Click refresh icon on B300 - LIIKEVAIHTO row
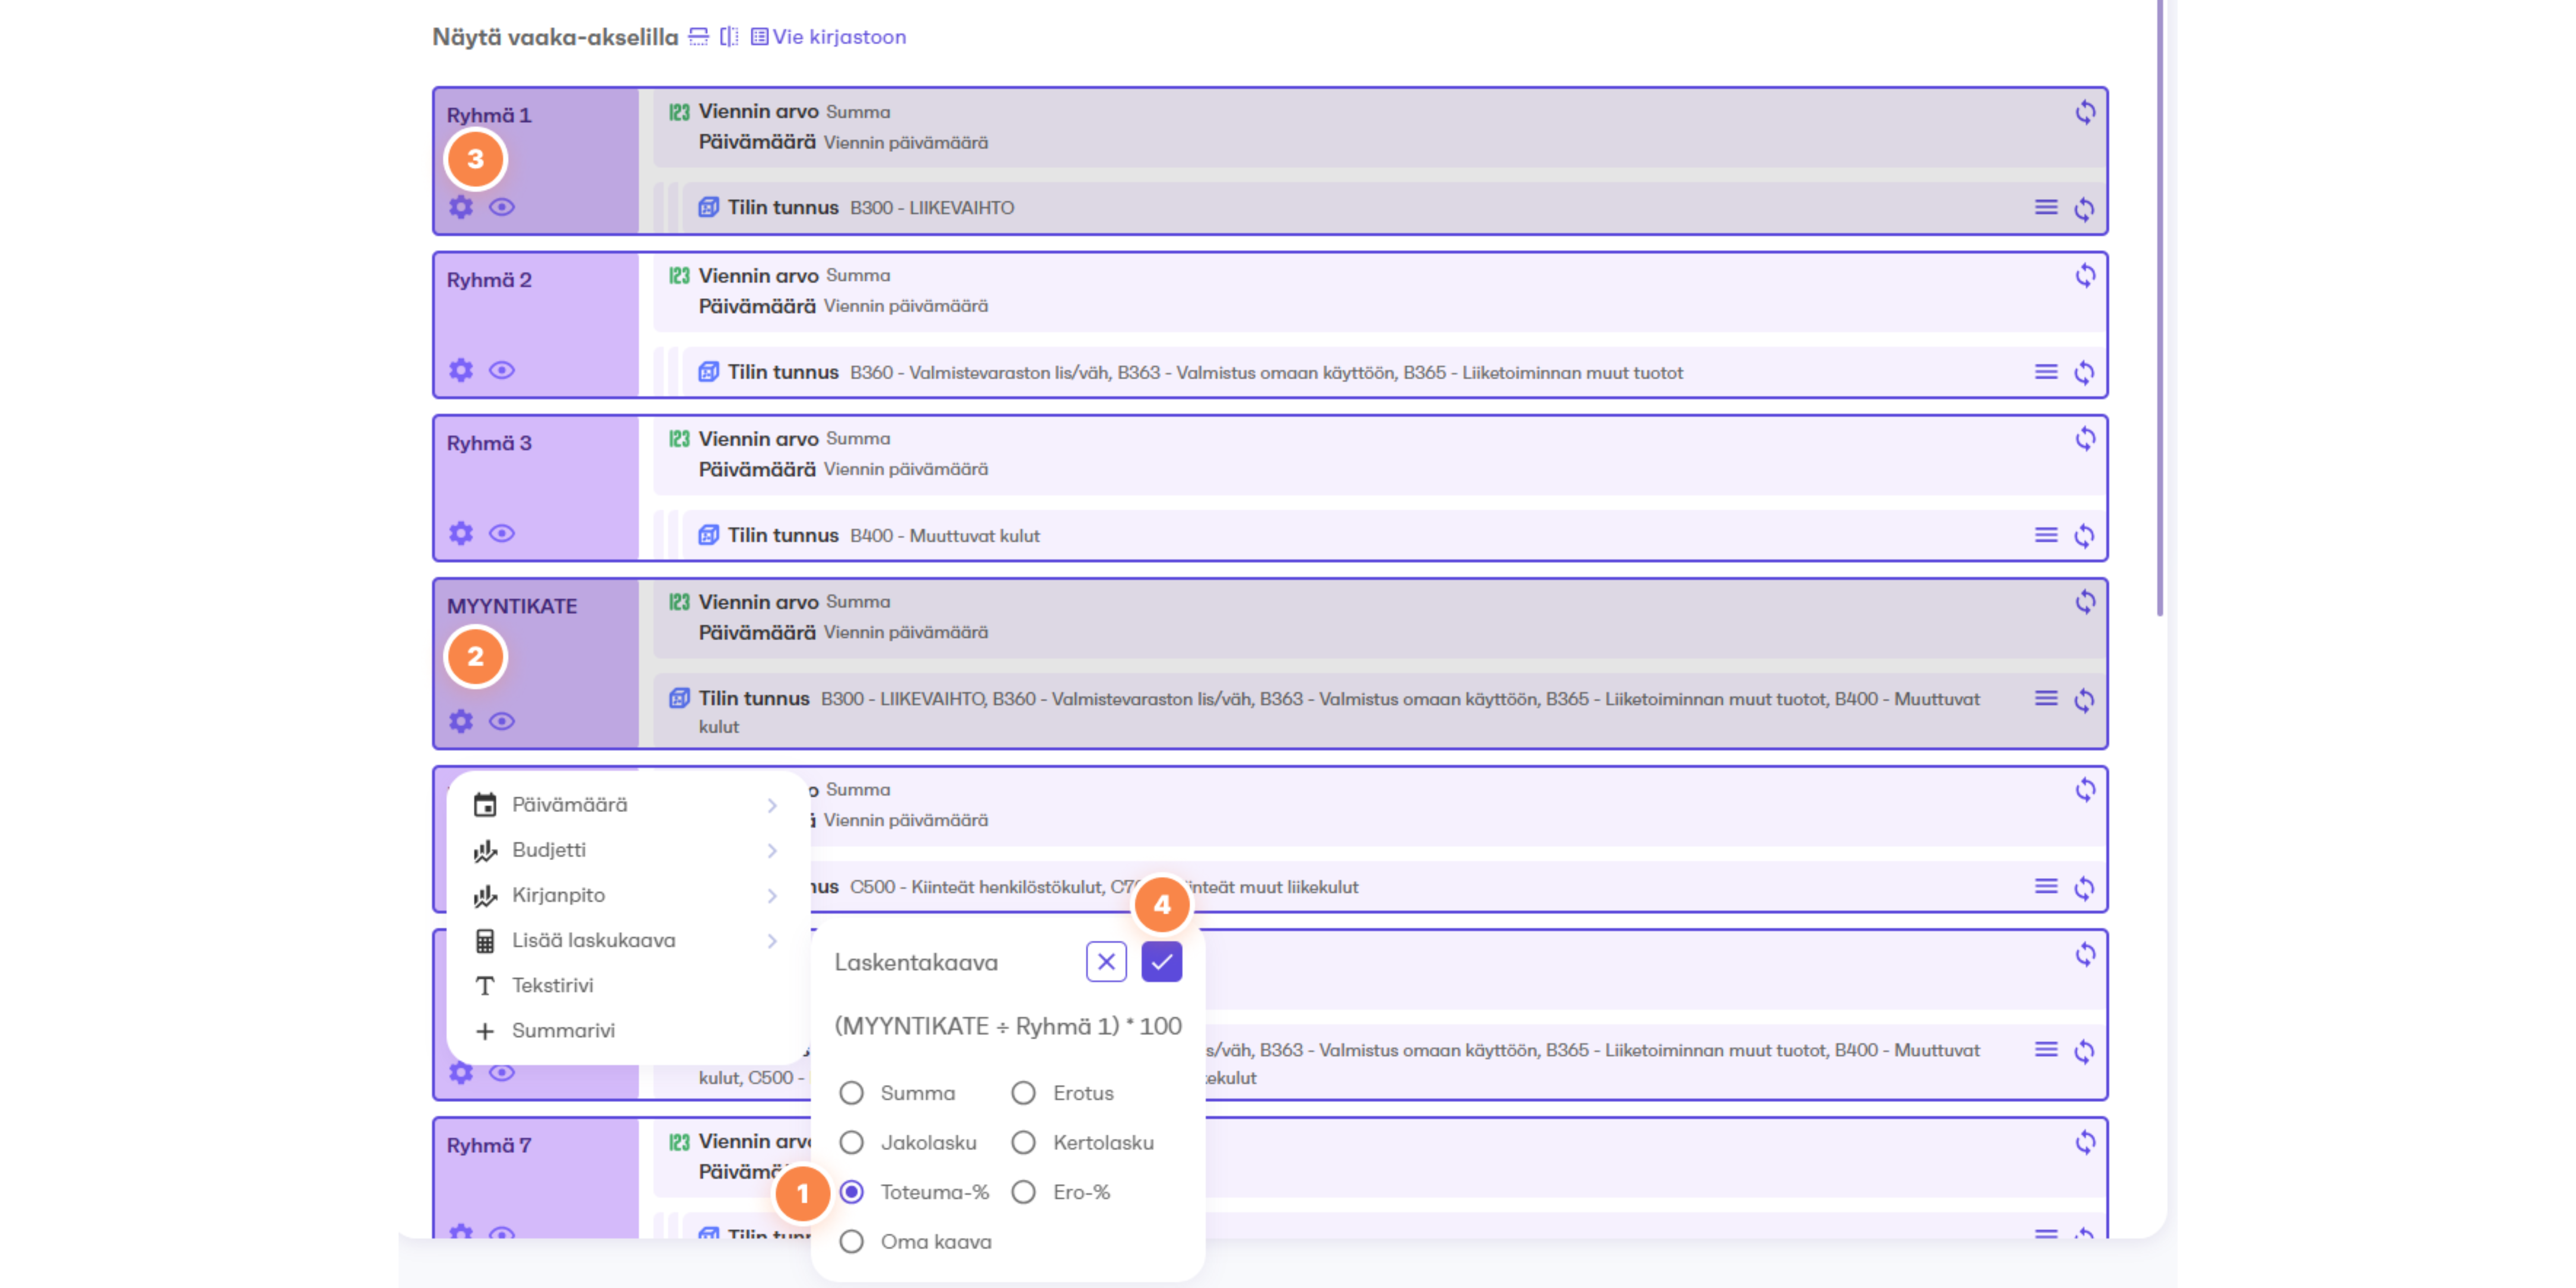The image size is (2576, 1288). point(2084,209)
